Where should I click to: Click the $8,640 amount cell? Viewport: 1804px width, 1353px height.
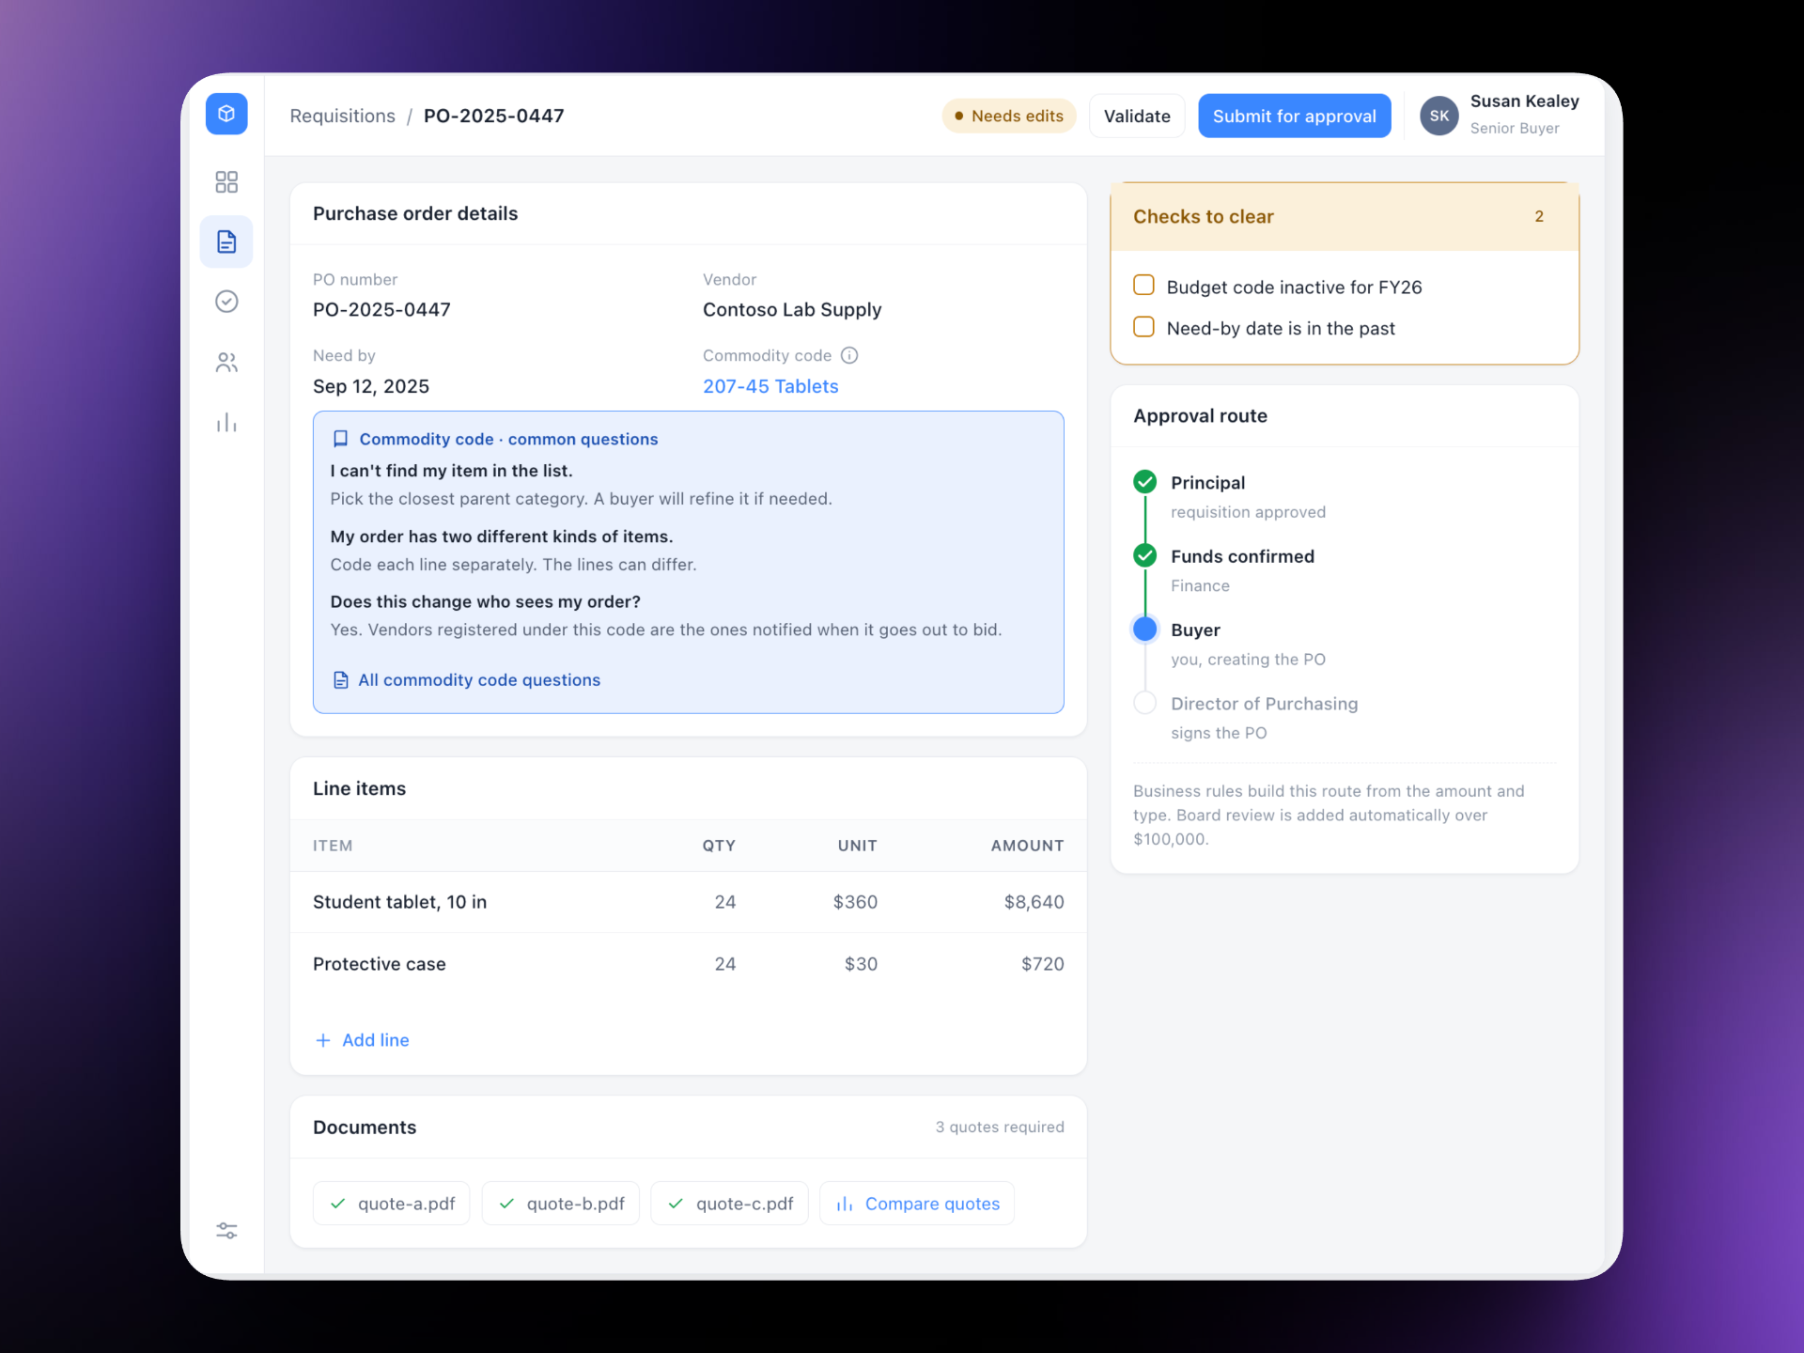click(x=1034, y=902)
